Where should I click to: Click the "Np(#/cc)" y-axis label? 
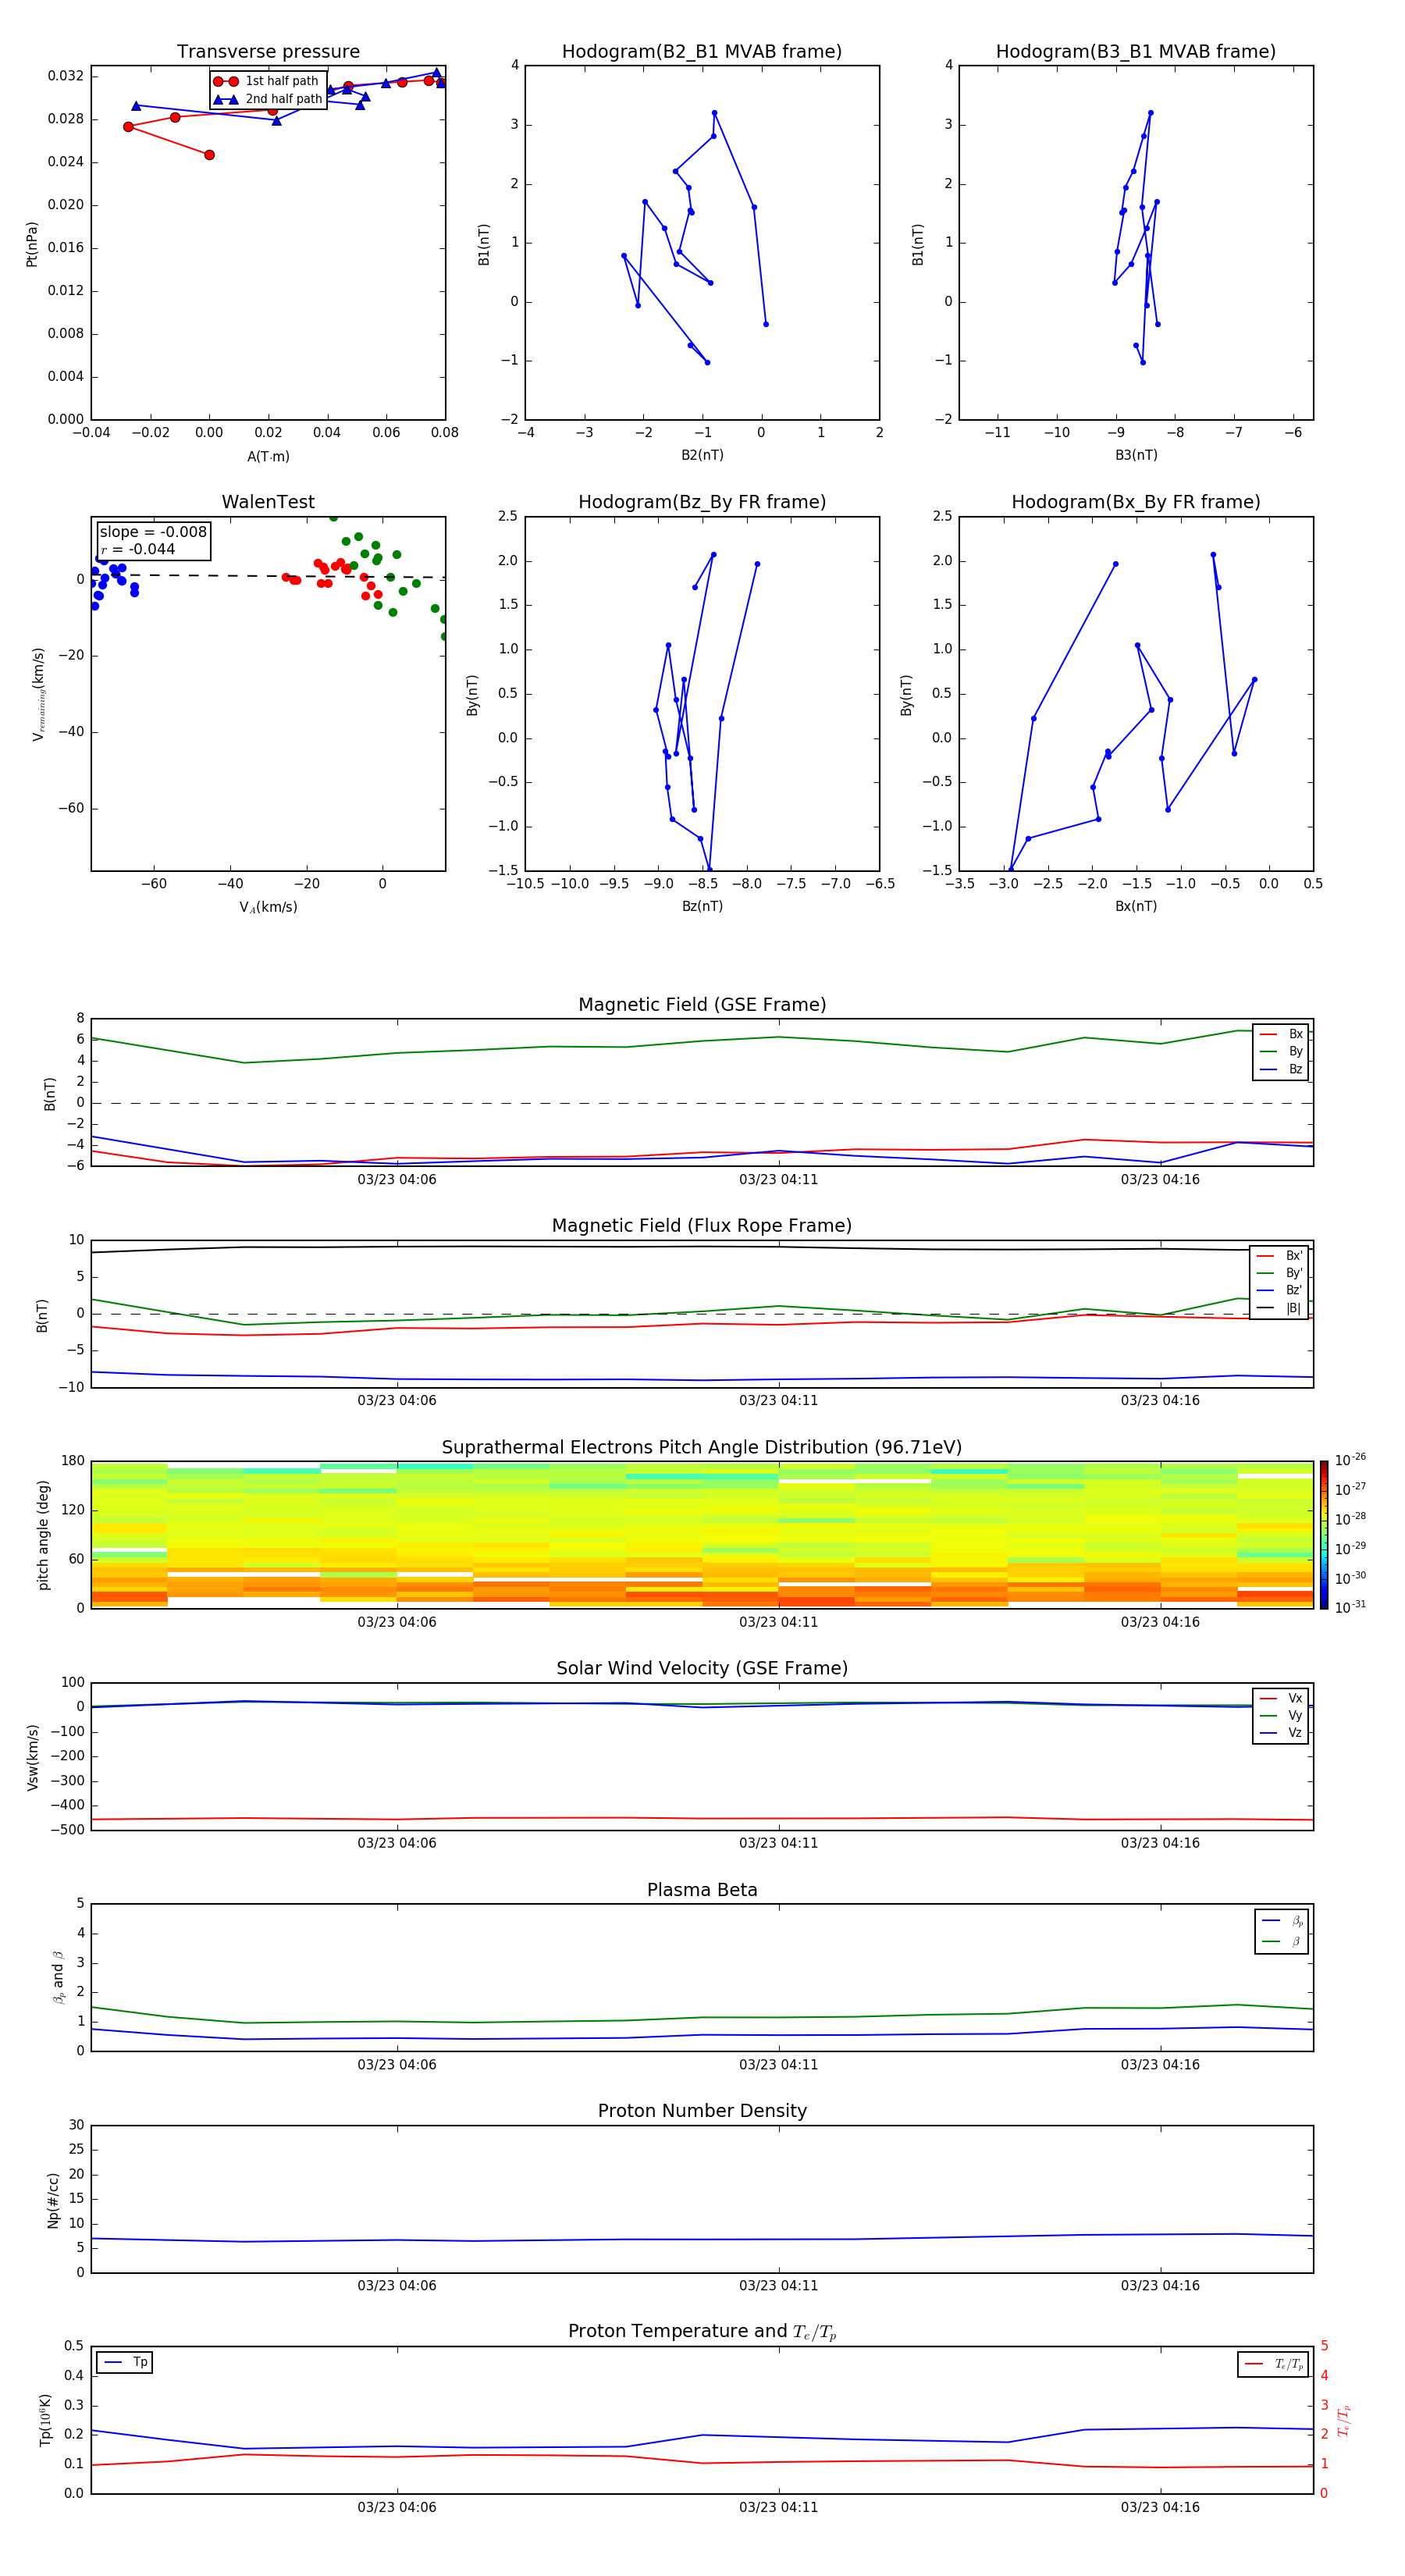pos(53,2200)
